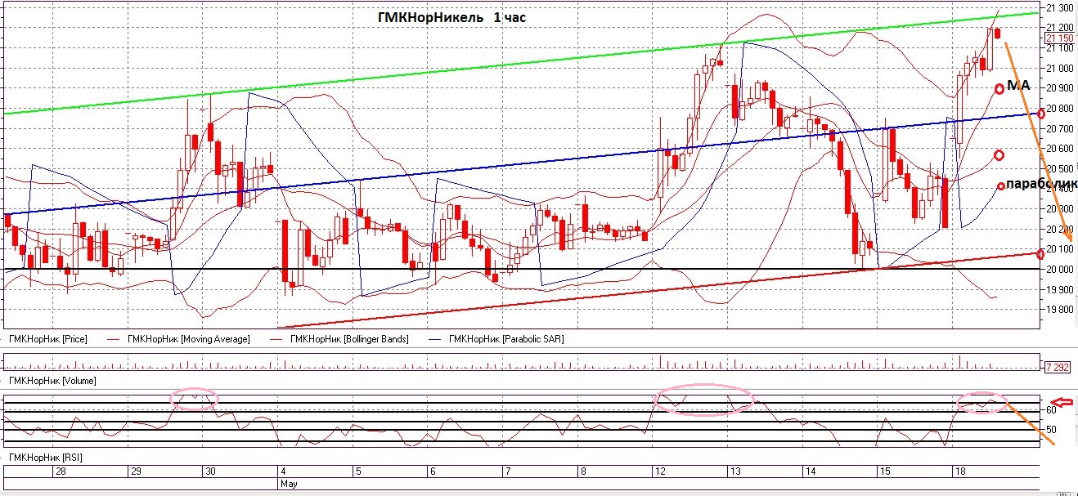Click date 7 on the time axis
This screenshot has height=496, width=1078.
click(508, 472)
